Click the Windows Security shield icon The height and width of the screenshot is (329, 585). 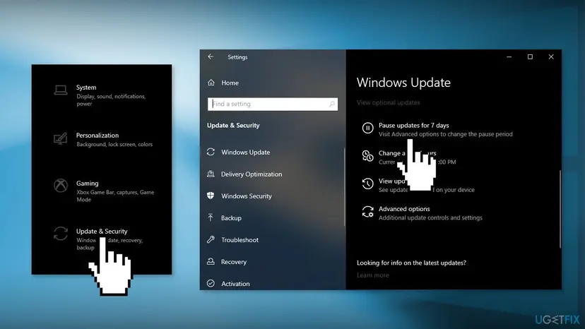[211, 196]
